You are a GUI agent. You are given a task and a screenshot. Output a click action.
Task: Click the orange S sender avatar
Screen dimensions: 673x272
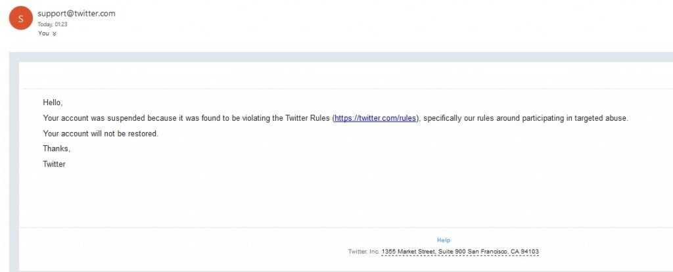(x=21, y=18)
